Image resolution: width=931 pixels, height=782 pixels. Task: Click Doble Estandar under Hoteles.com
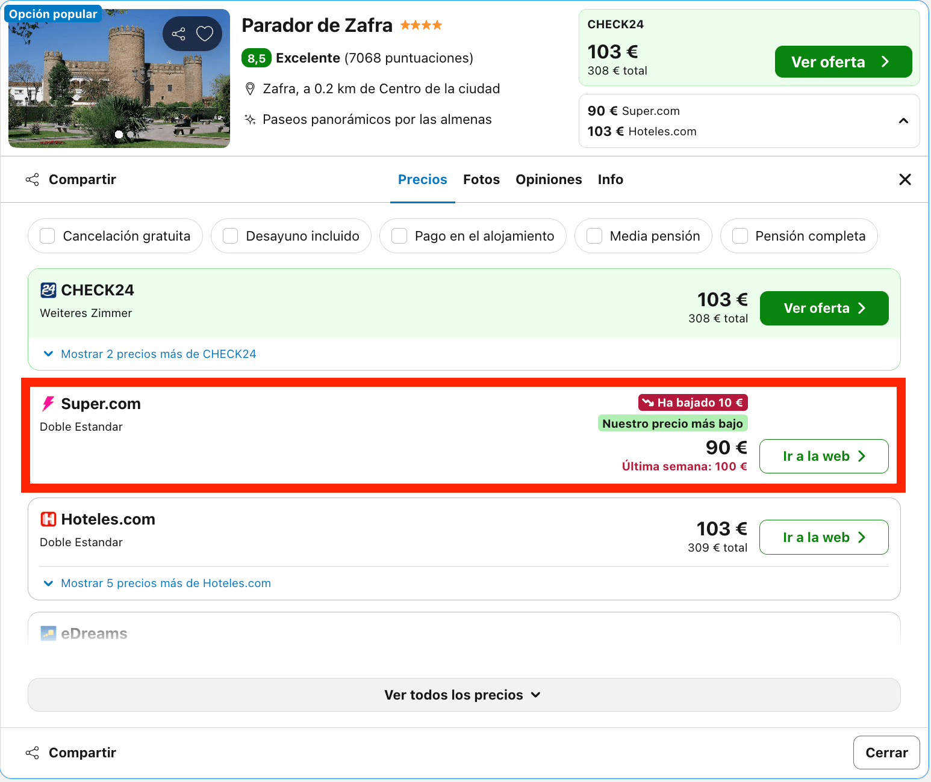pyautogui.click(x=81, y=542)
